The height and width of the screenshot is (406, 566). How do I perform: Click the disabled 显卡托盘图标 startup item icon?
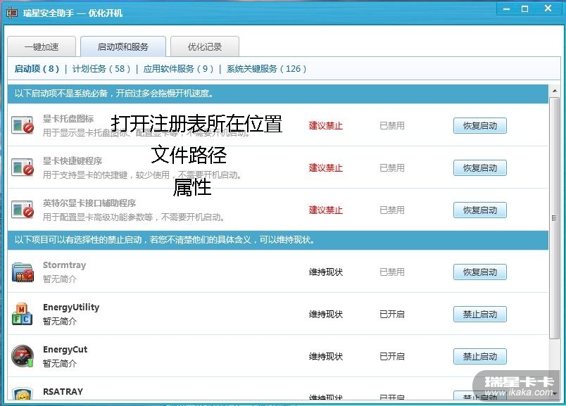point(23,125)
